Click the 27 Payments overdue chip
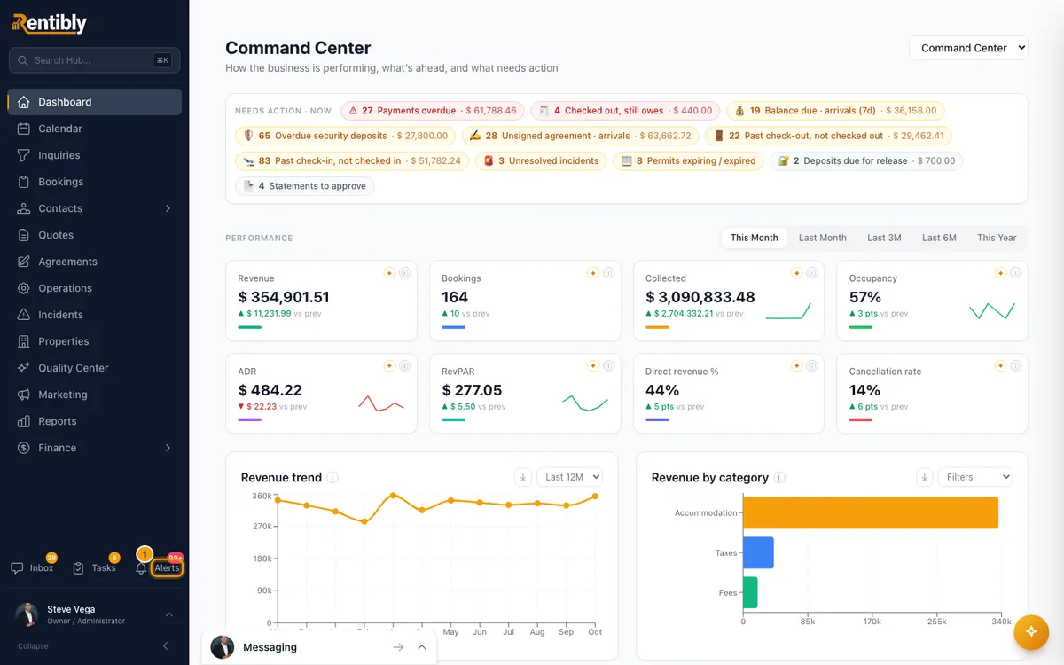The height and width of the screenshot is (665, 1064). point(433,111)
